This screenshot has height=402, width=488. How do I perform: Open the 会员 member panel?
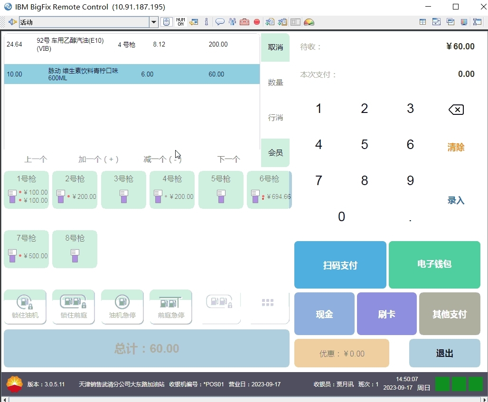click(275, 153)
